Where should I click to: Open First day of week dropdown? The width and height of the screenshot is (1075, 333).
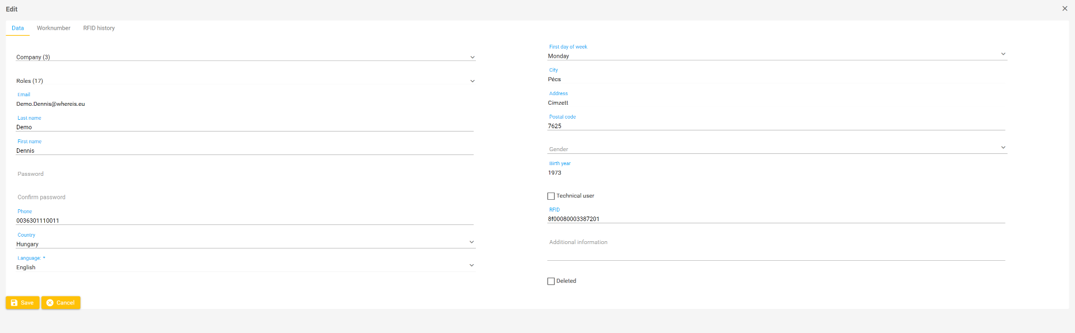coord(777,56)
